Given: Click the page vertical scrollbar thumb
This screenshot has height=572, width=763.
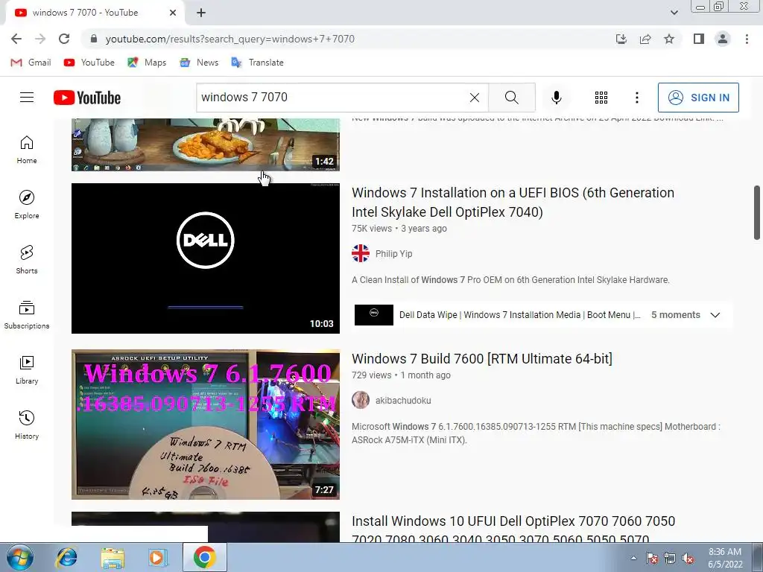Looking at the screenshot, I should pyautogui.click(x=757, y=212).
